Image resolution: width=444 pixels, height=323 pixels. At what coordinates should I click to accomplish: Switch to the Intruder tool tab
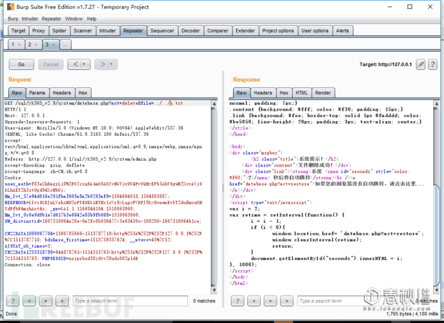(107, 31)
